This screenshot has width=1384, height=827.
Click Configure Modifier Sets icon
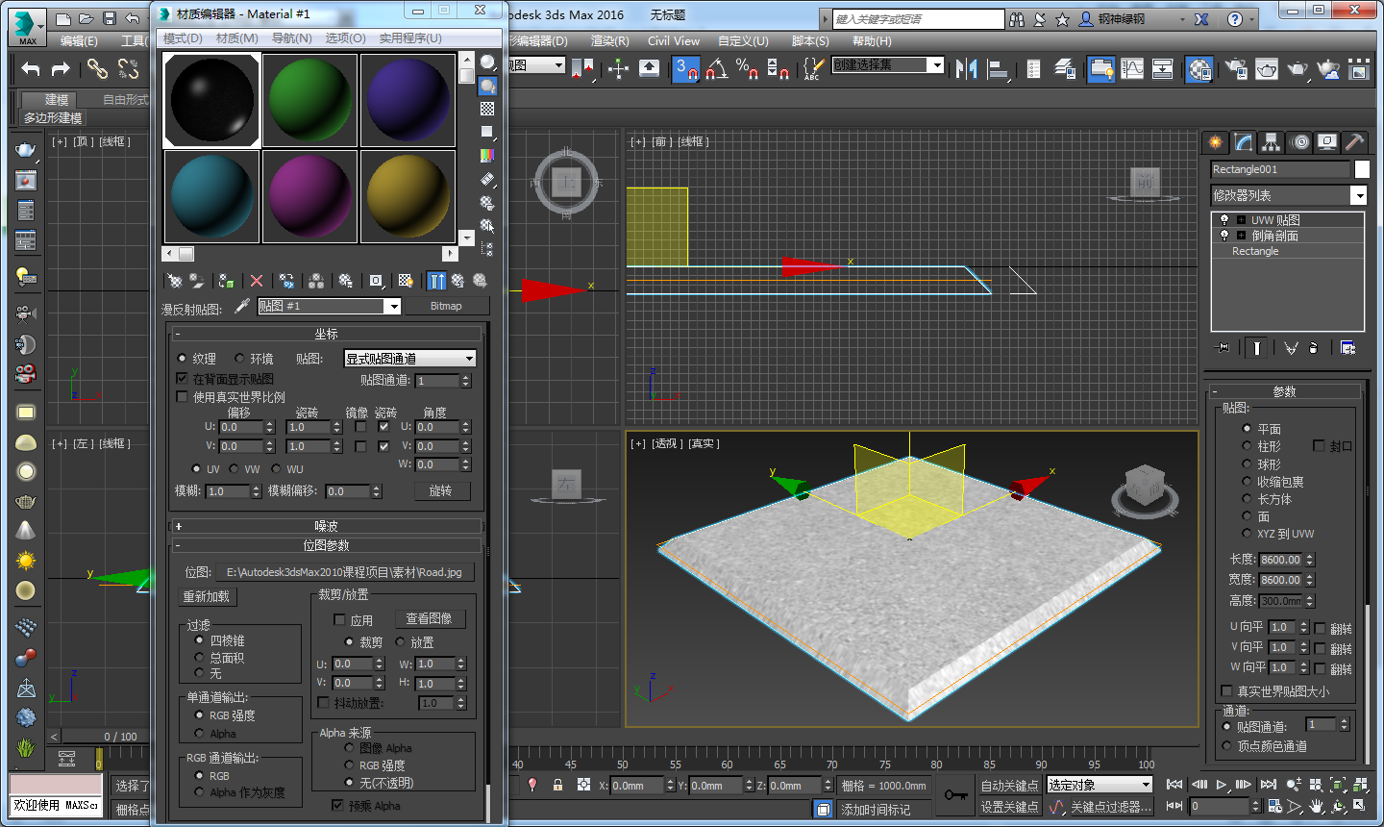click(x=1347, y=347)
